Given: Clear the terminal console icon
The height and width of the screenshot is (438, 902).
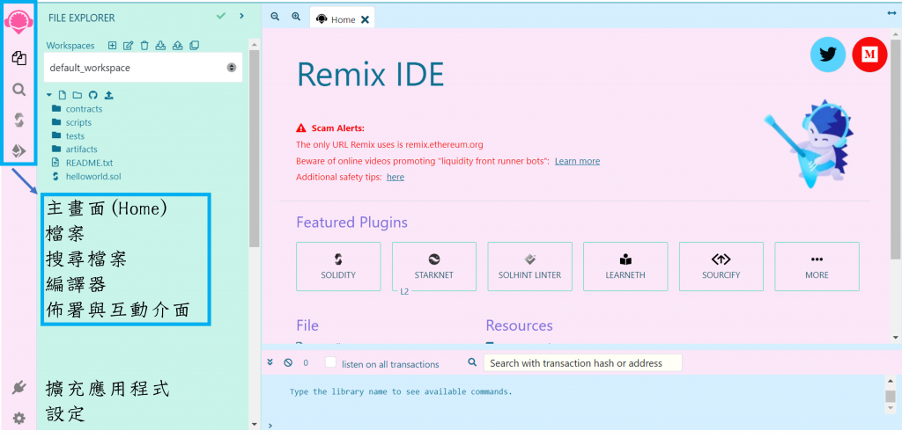Looking at the screenshot, I should tap(288, 362).
